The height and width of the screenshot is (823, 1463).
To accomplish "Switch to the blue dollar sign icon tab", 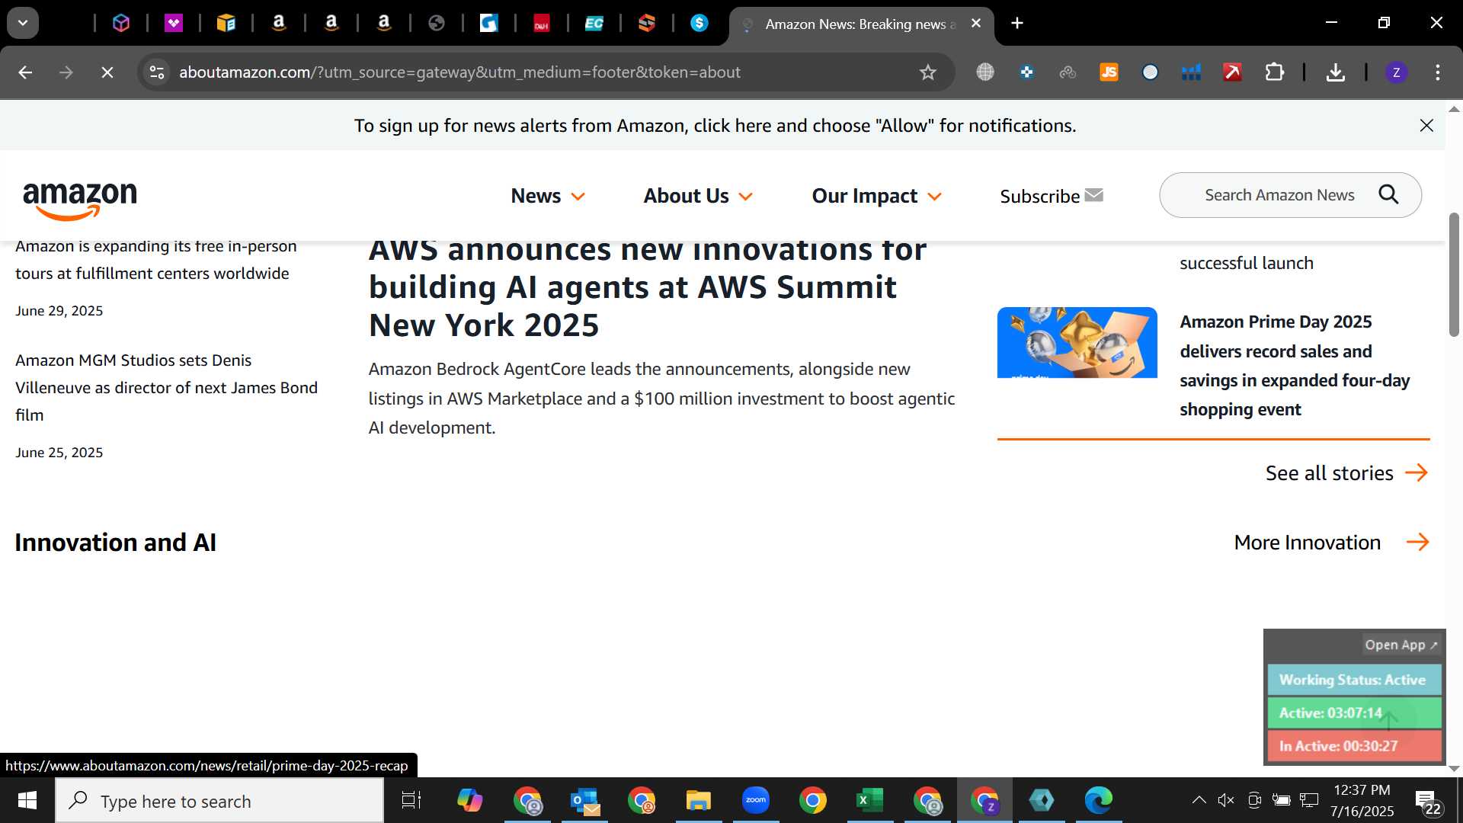I will click(699, 24).
